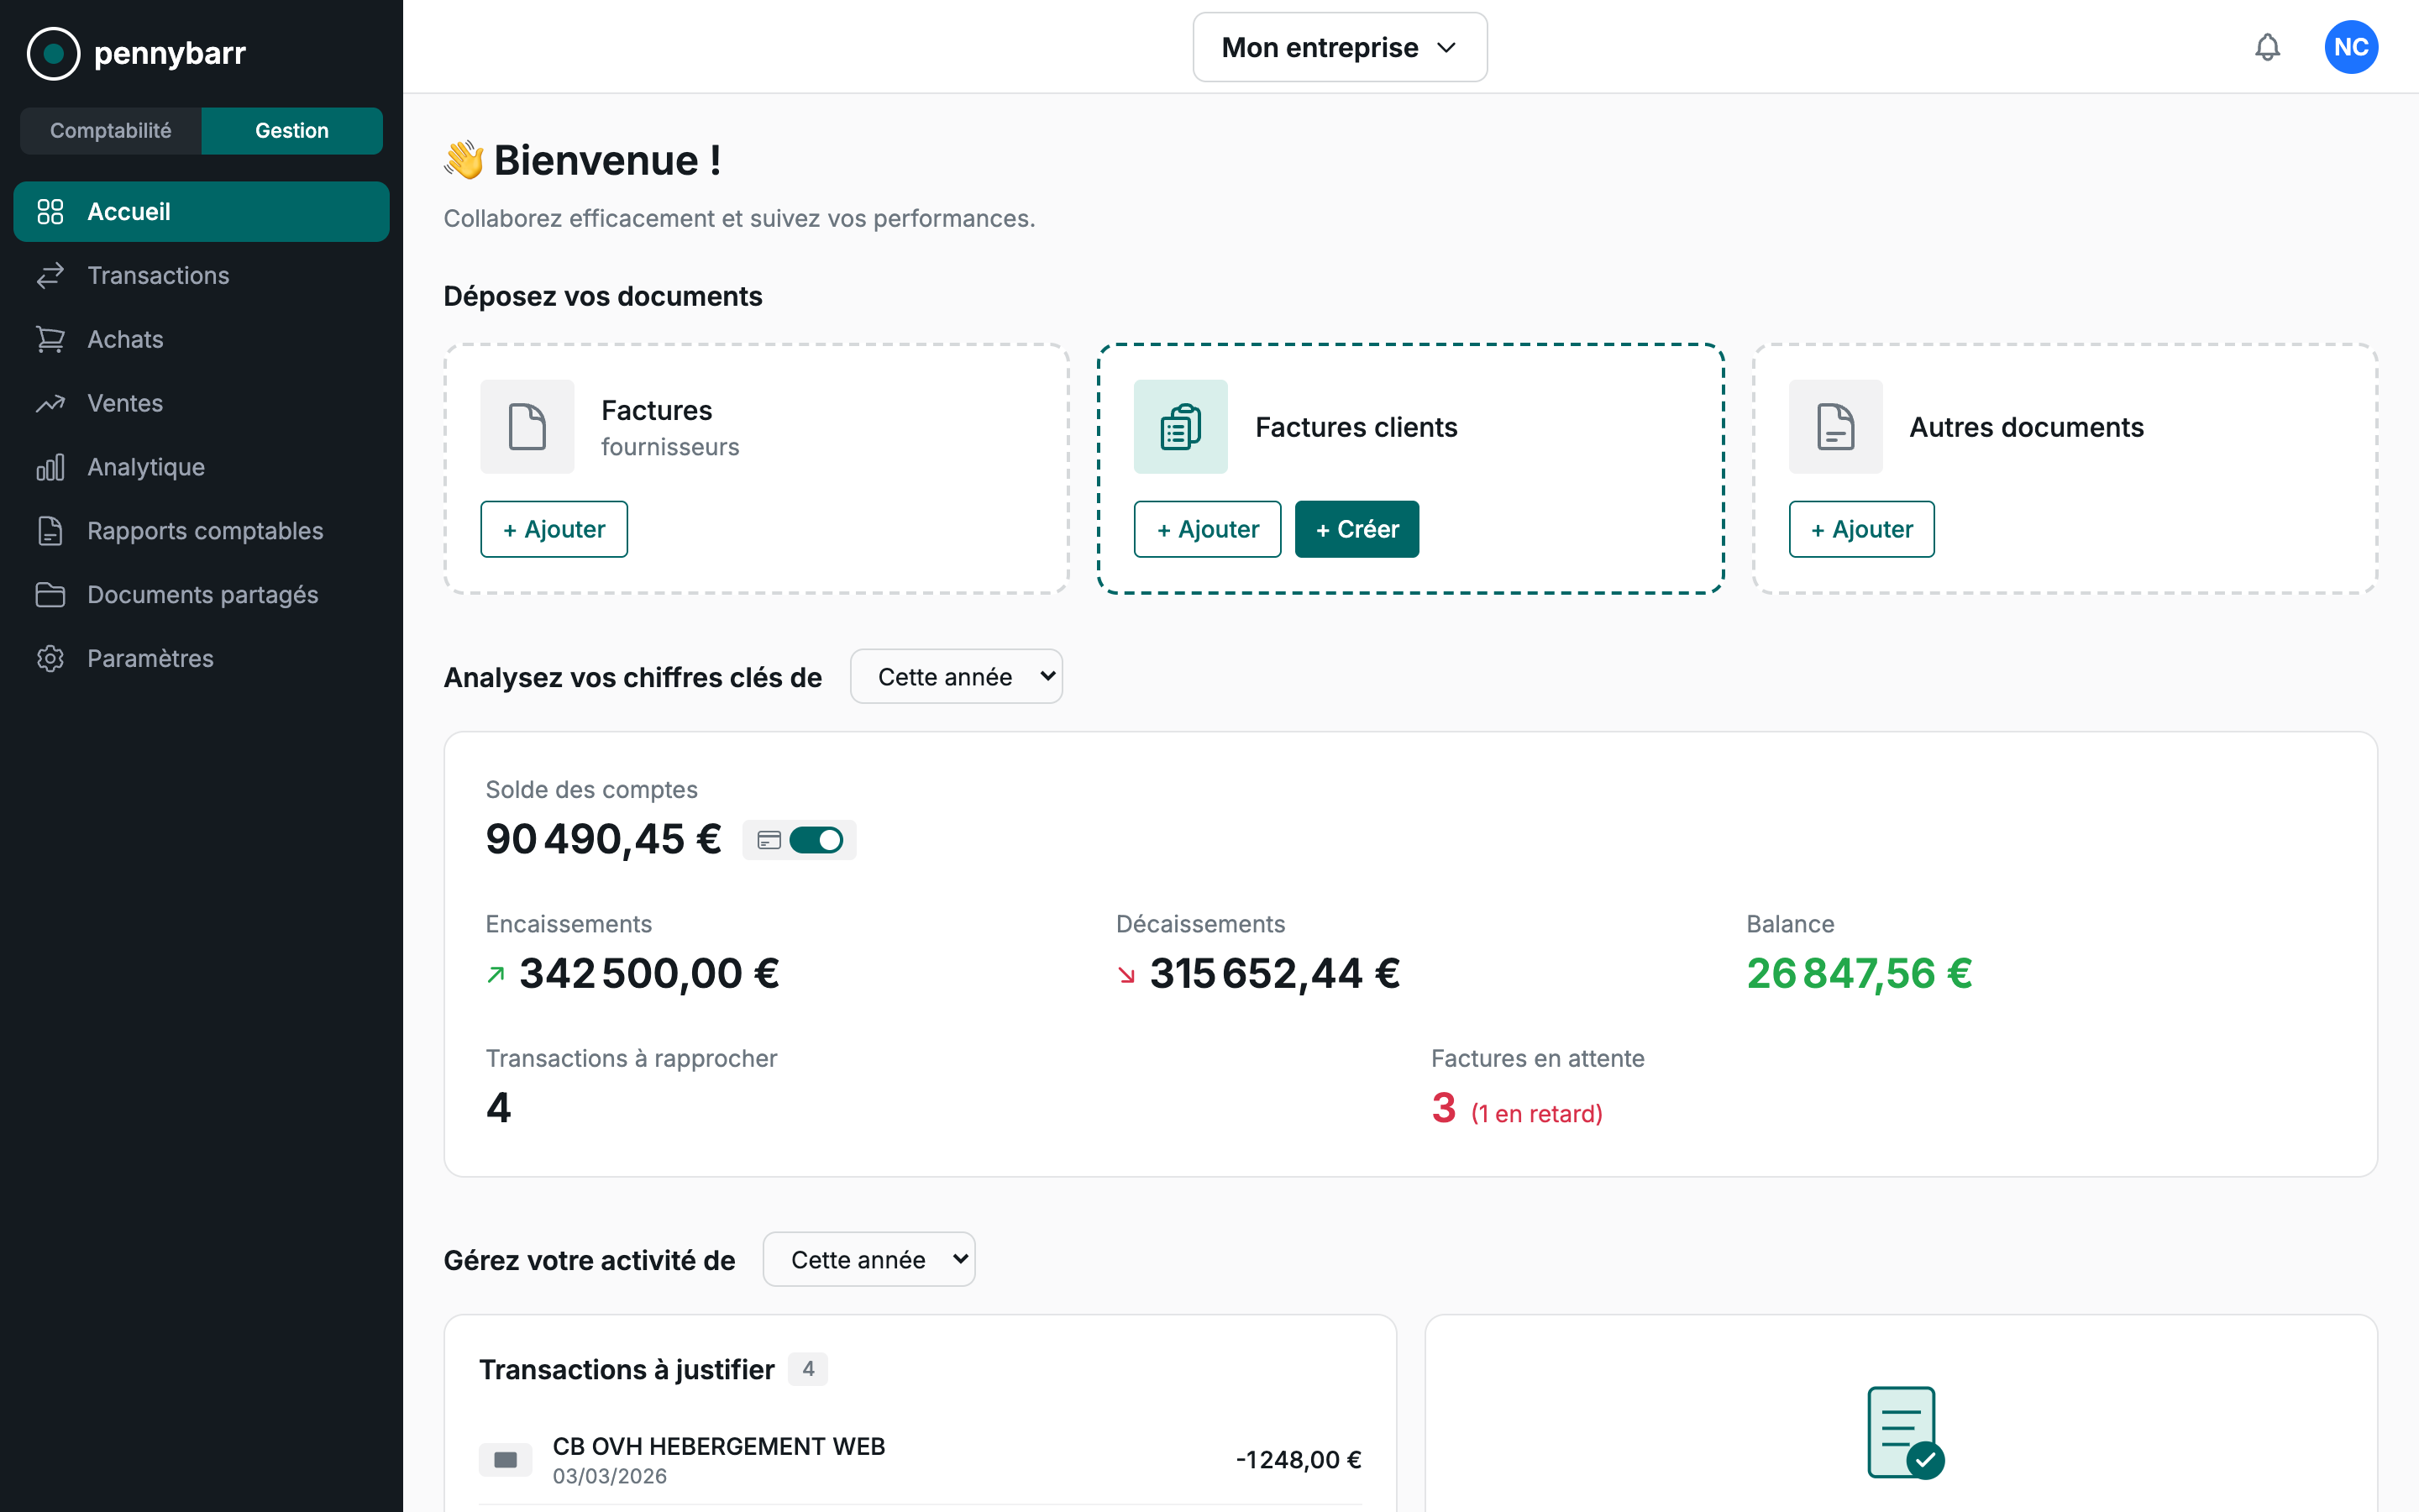The image size is (2419, 1512).
Task: Open Transactions in the sidebar
Action: 158,275
